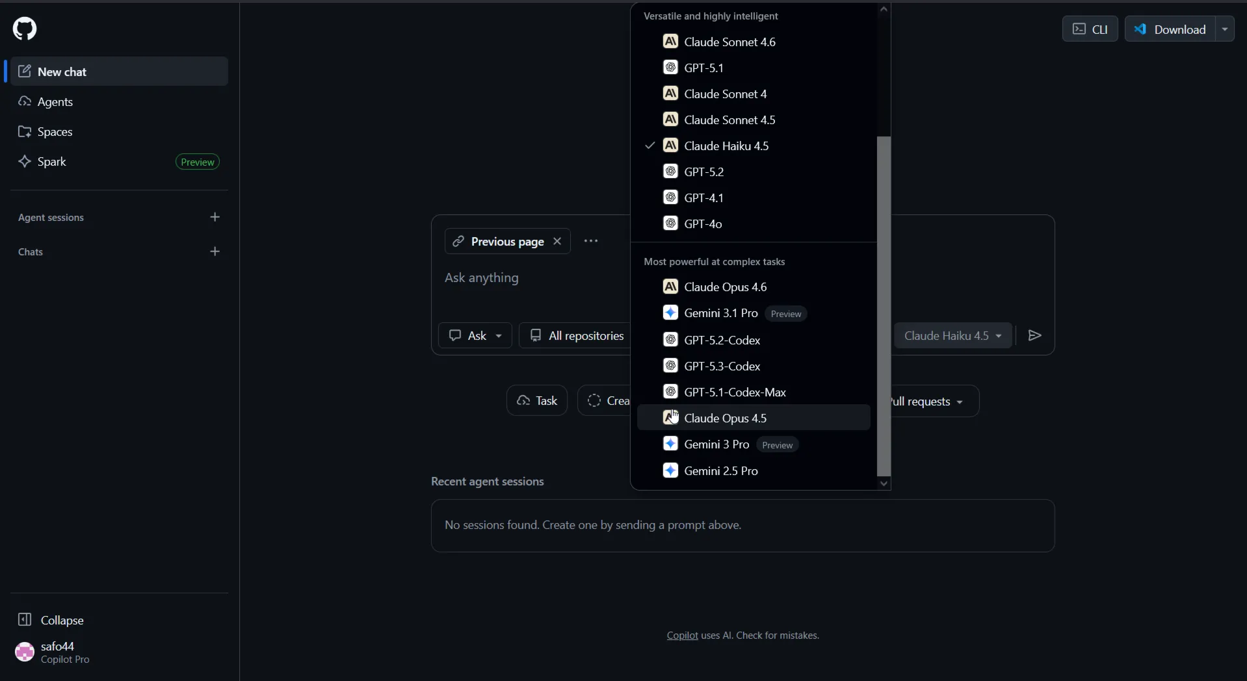Select the GPT-4.1 model
The image size is (1247, 681).
754,198
